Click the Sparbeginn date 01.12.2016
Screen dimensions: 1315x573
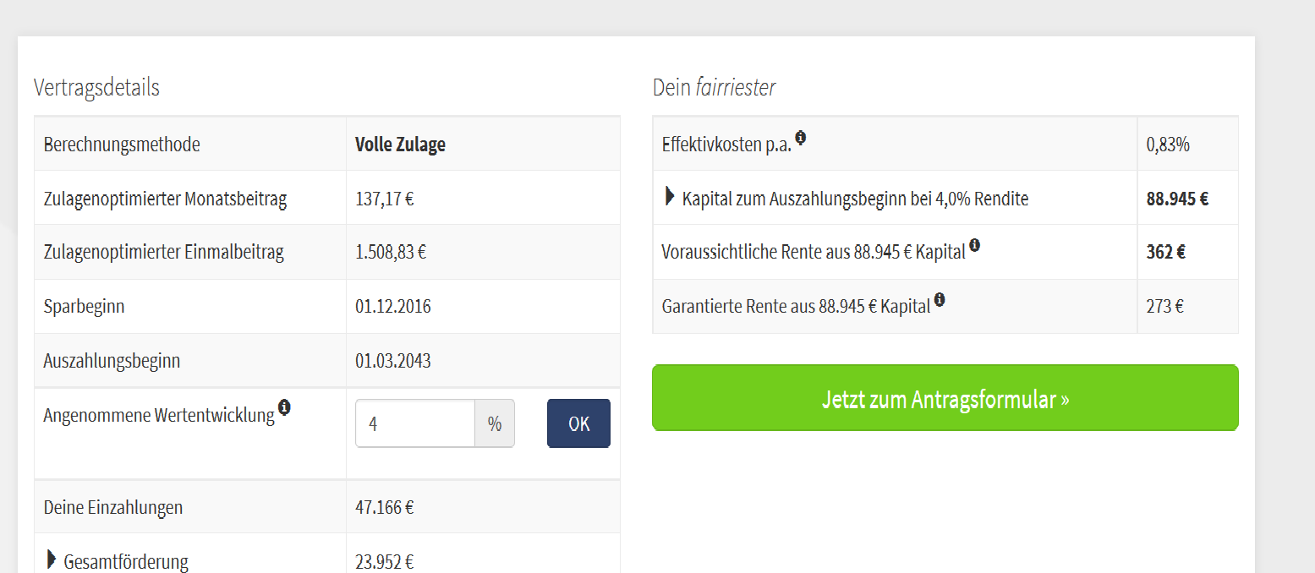click(392, 306)
